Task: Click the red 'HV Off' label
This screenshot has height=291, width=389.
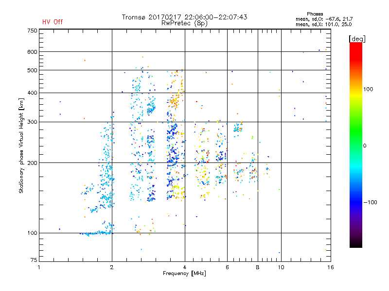Action: click(53, 22)
